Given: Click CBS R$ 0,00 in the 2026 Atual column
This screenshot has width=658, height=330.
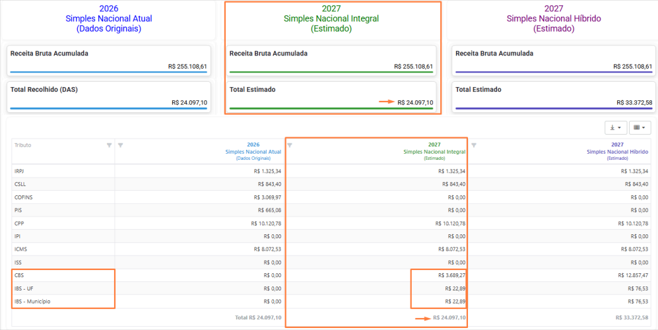Looking at the screenshot, I should [273, 275].
